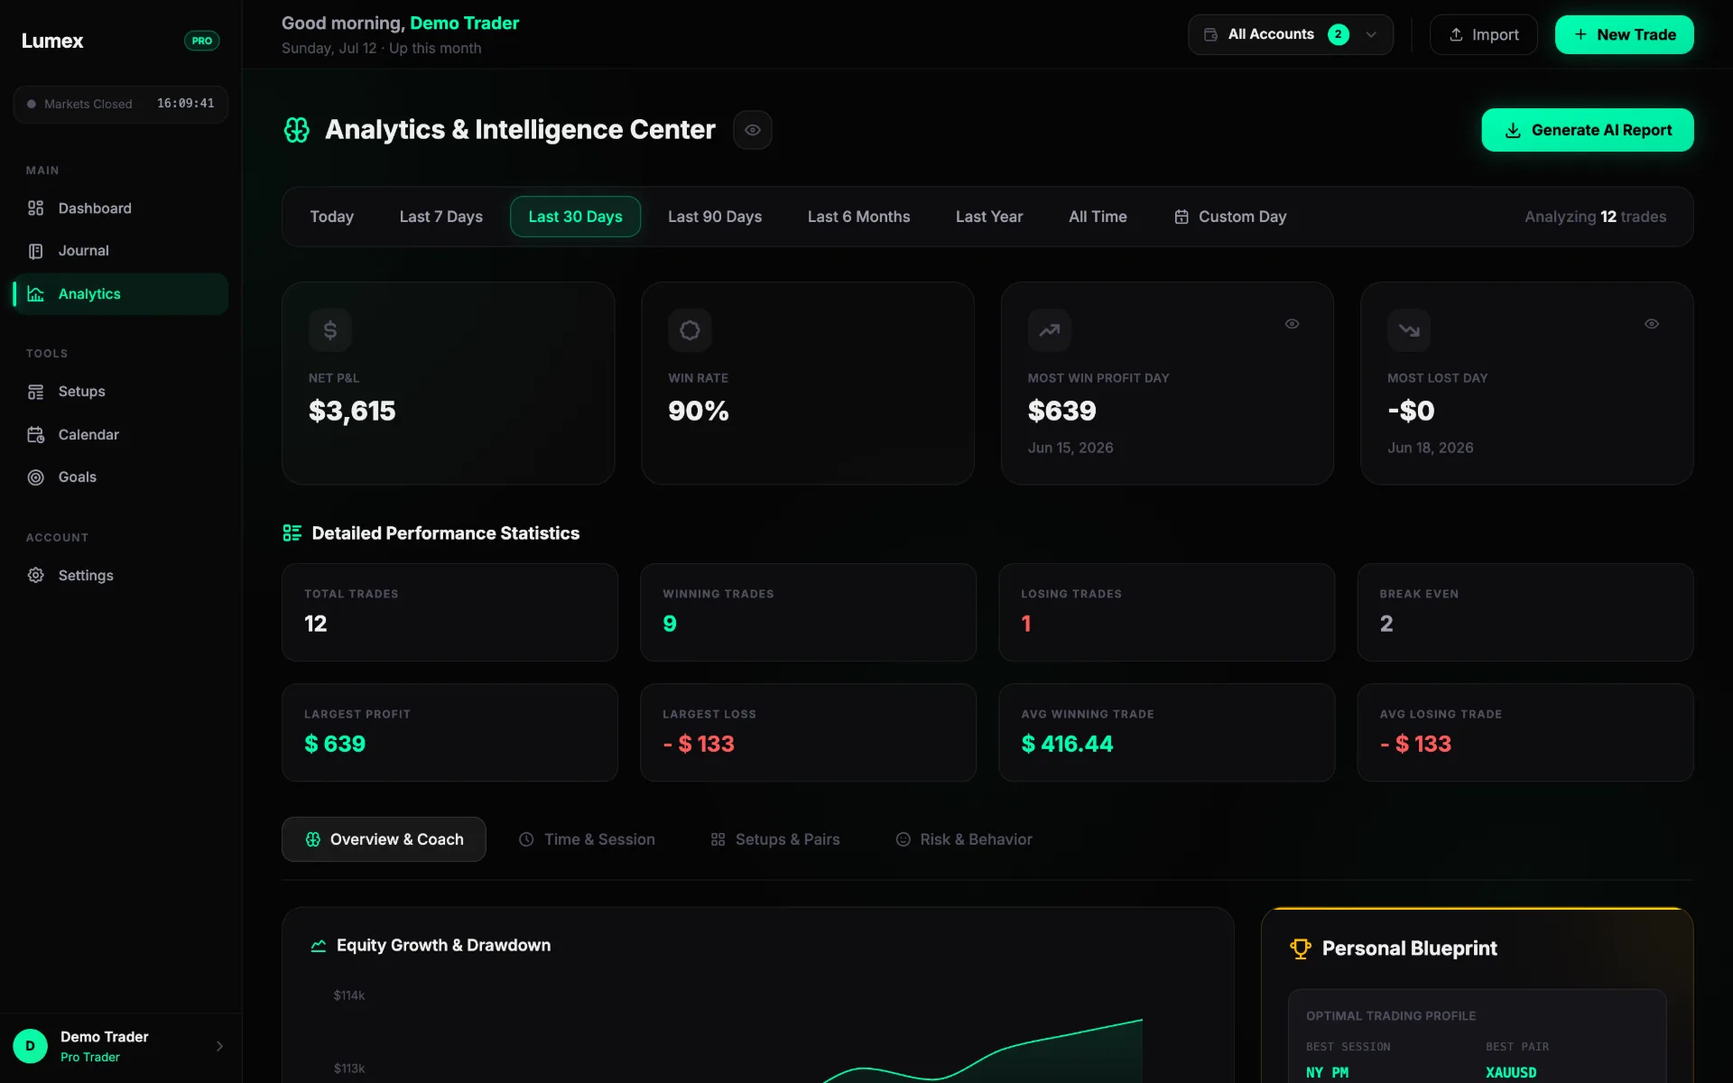This screenshot has height=1083, width=1733.
Task: Click the Demo Trader avatar
Action: coord(31,1046)
